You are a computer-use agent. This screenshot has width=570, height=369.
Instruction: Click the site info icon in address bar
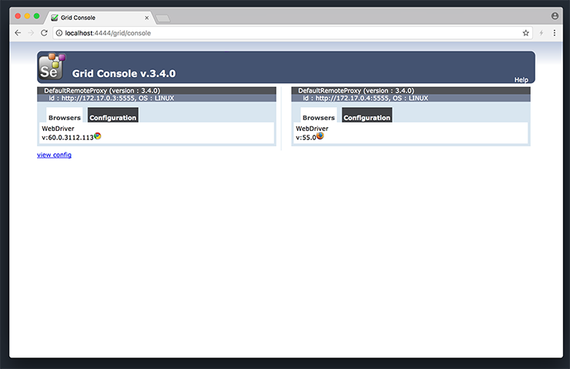[x=59, y=33]
